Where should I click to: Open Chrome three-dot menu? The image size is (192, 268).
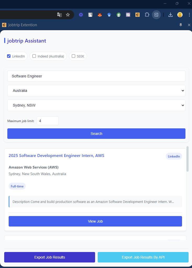189,15
